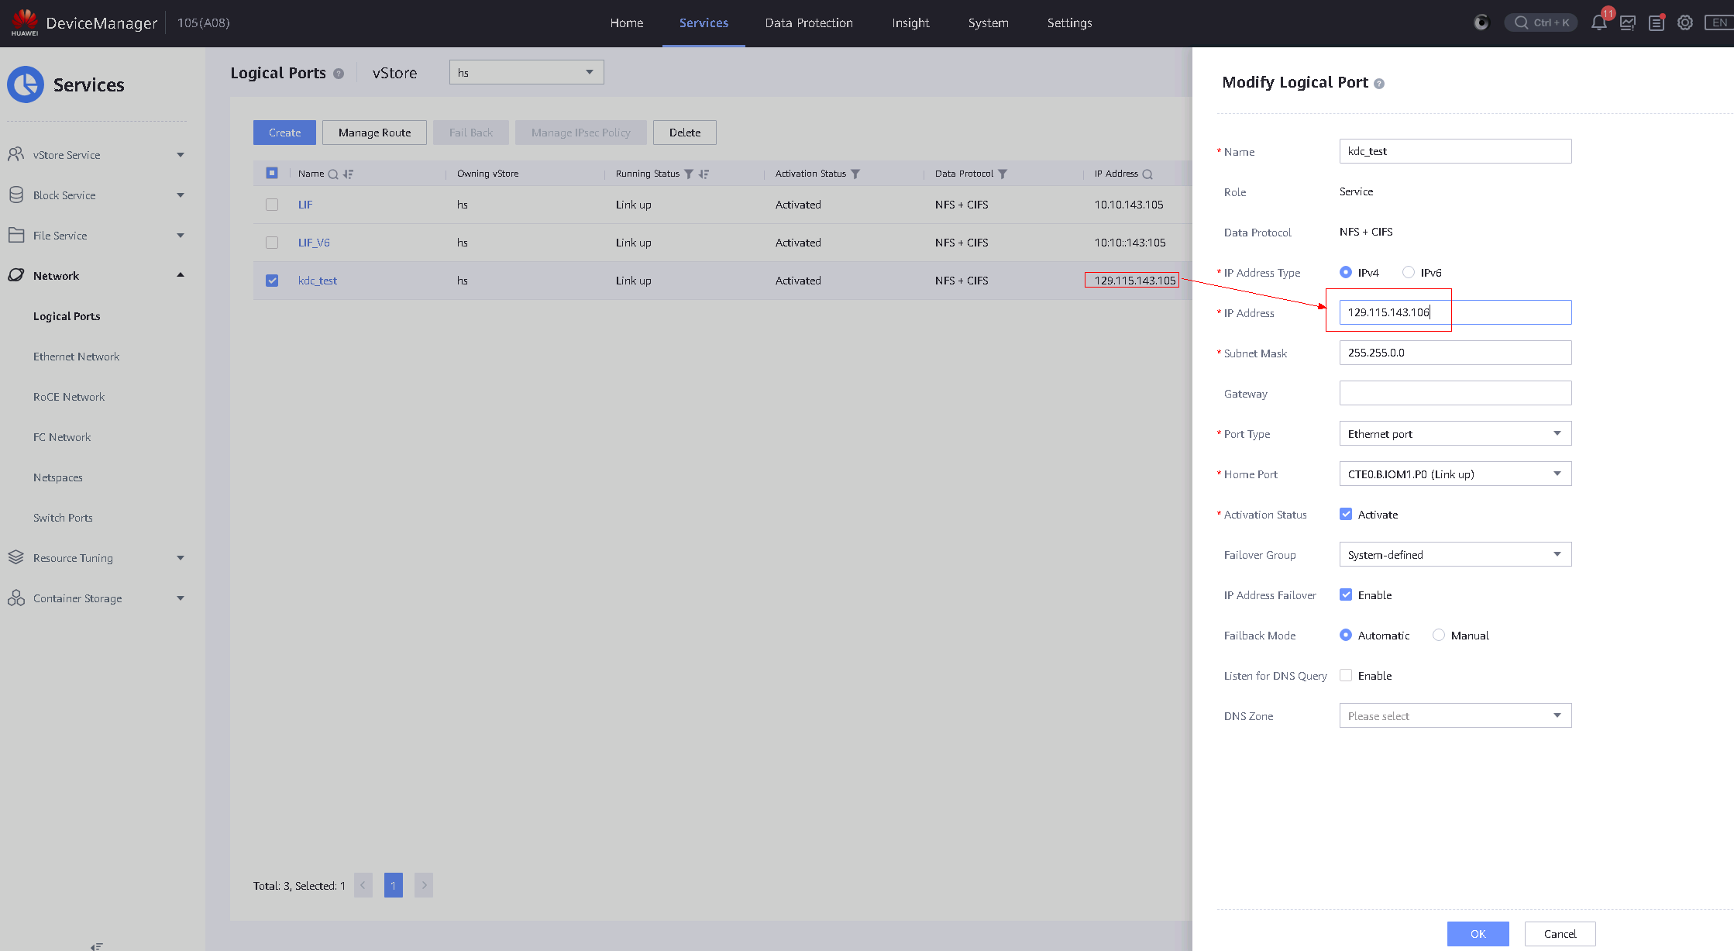Expand File Service menu
Screen dimensions: 1734x951
[x=181, y=236]
